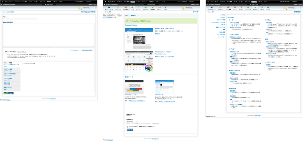Viewport: 303px width, 141px height.
Task: Click the home icon in left admin menu
Action: [x=3, y=2]
